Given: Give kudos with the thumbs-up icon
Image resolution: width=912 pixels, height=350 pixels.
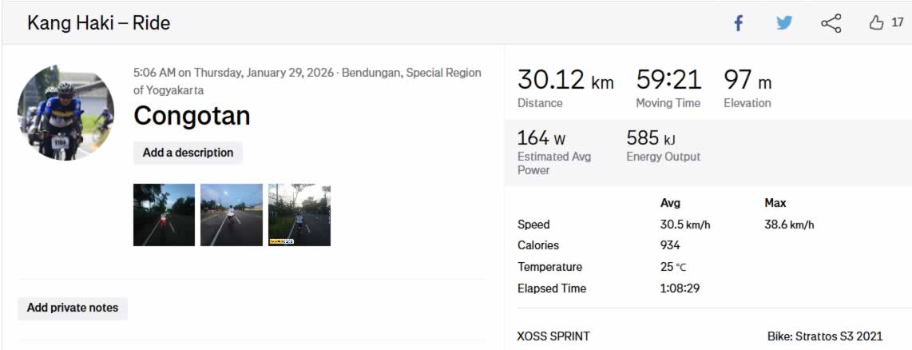Looking at the screenshot, I should (876, 23).
